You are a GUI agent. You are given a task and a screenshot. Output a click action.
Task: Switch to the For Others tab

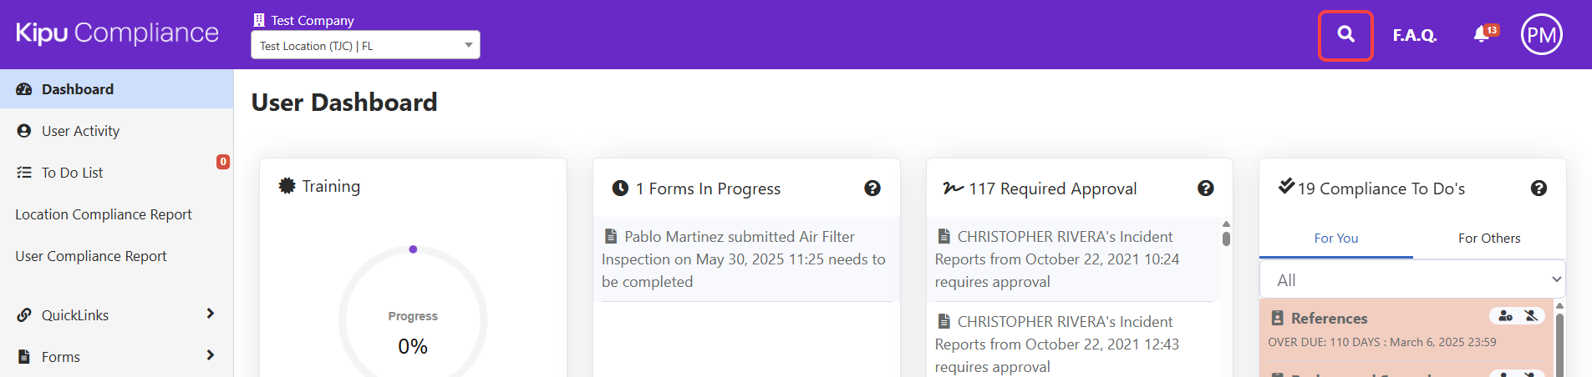(x=1489, y=239)
